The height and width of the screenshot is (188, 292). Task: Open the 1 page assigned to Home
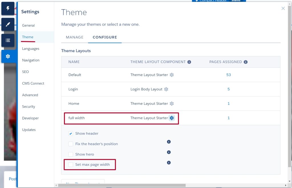[228, 104]
